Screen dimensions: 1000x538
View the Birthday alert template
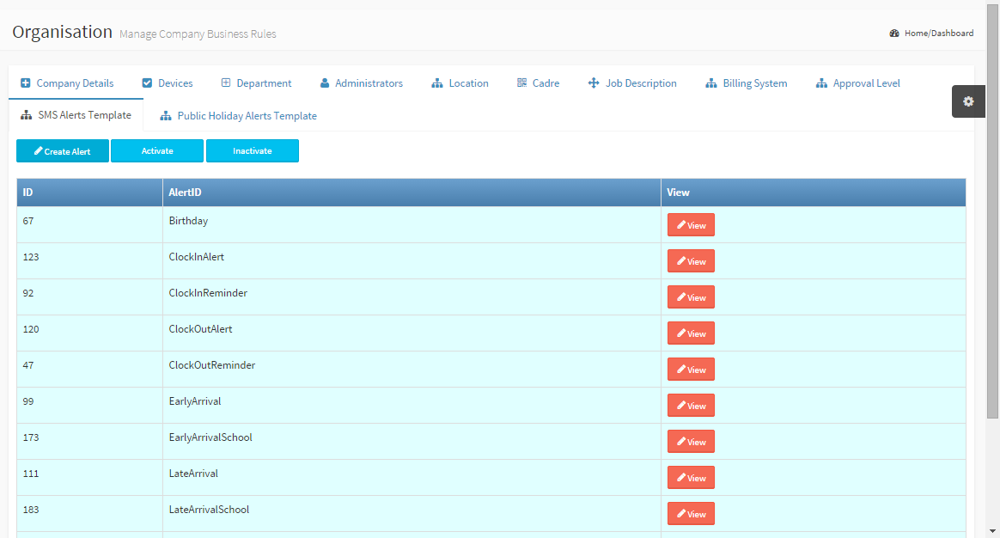click(691, 225)
